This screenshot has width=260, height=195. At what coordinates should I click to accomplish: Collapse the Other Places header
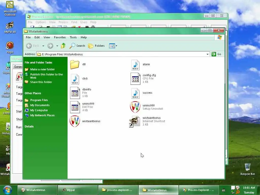coord(33,93)
